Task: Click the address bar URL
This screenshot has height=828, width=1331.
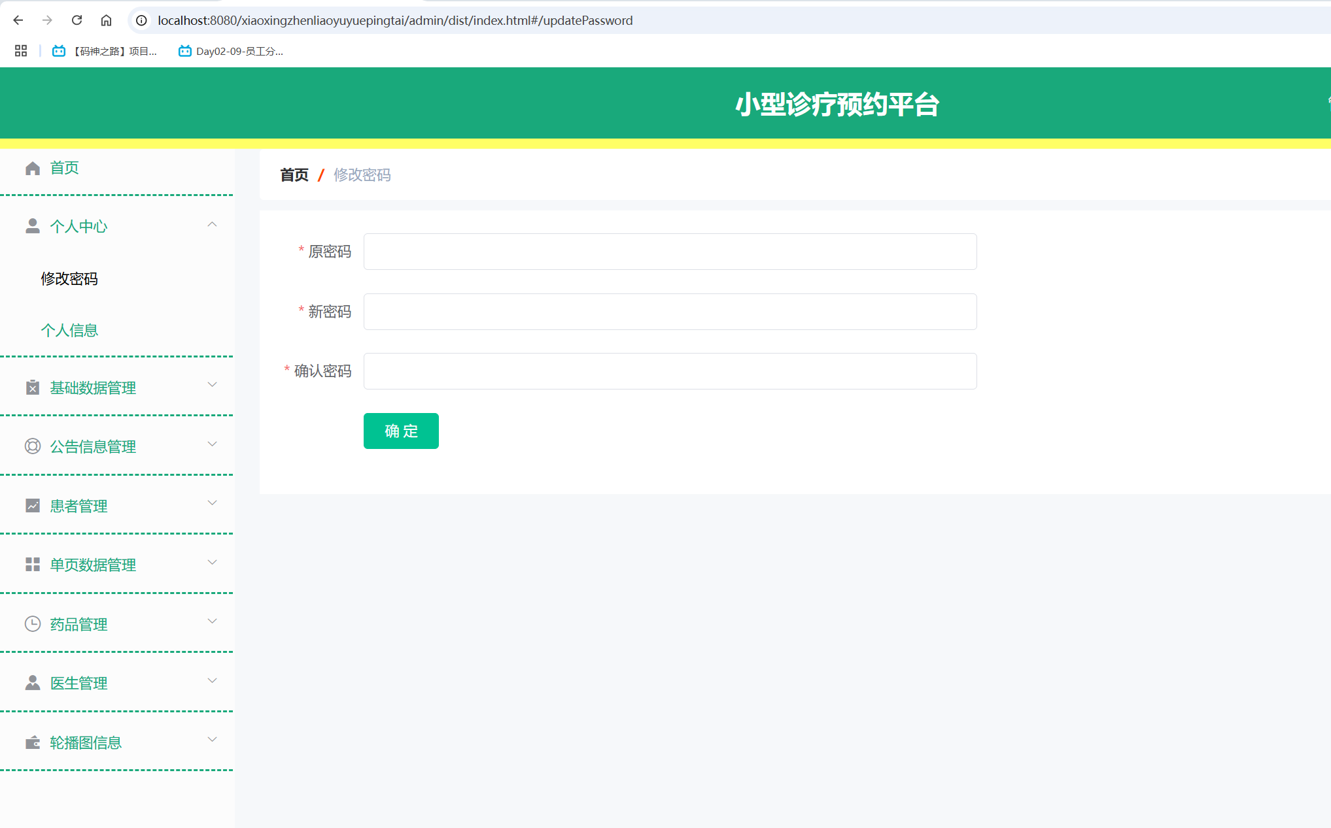Action: pos(395,20)
